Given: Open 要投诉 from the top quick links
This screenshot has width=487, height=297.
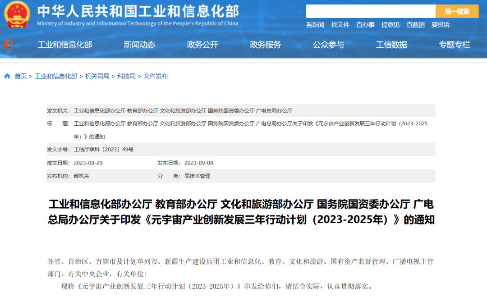Looking at the screenshot, I should click(440, 25).
